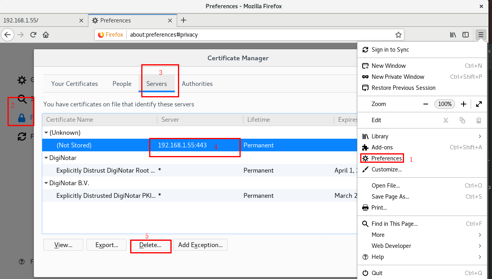Screen dimensions: 492x279
Task: Sort by Lifetime column header
Action: [x=288, y=120]
